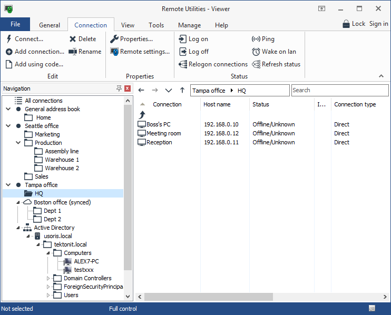
Task: Sort by the Connection column header
Action: (167, 104)
